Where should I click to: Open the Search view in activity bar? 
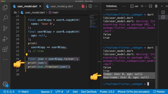coord(5,18)
